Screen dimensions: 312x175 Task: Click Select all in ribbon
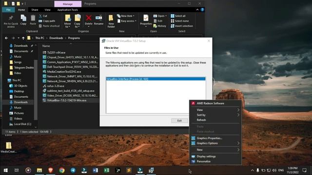click(178, 16)
